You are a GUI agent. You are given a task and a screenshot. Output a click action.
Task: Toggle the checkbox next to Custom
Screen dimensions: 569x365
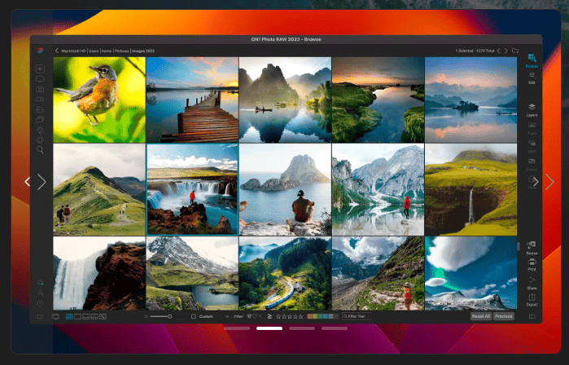tap(194, 316)
